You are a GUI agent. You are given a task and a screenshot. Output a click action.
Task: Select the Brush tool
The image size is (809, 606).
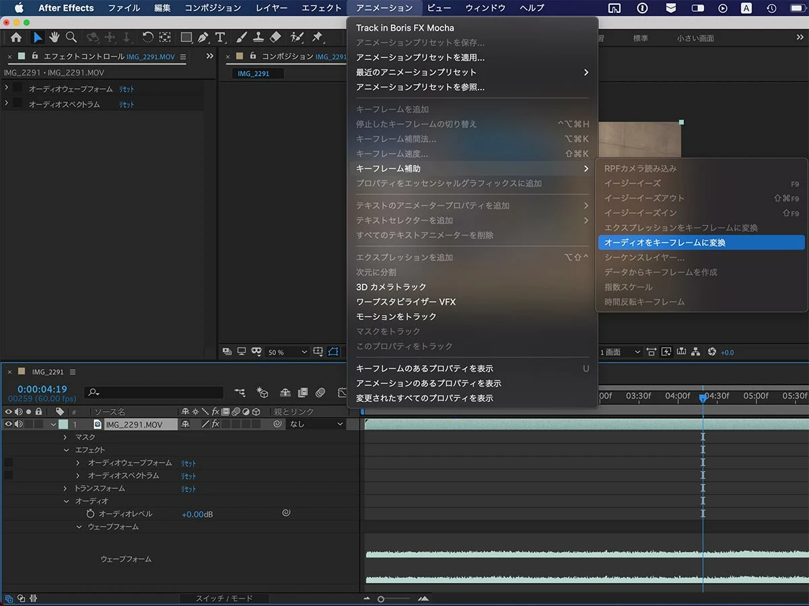point(242,38)
